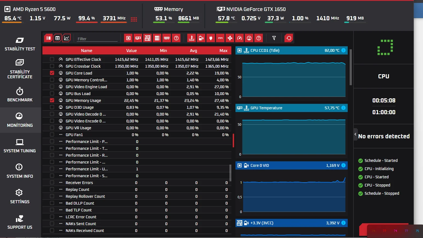Screen dimensions: 423x238
Task: Toggle load usage sensor type filter
Action: click(x=249, y=38)
